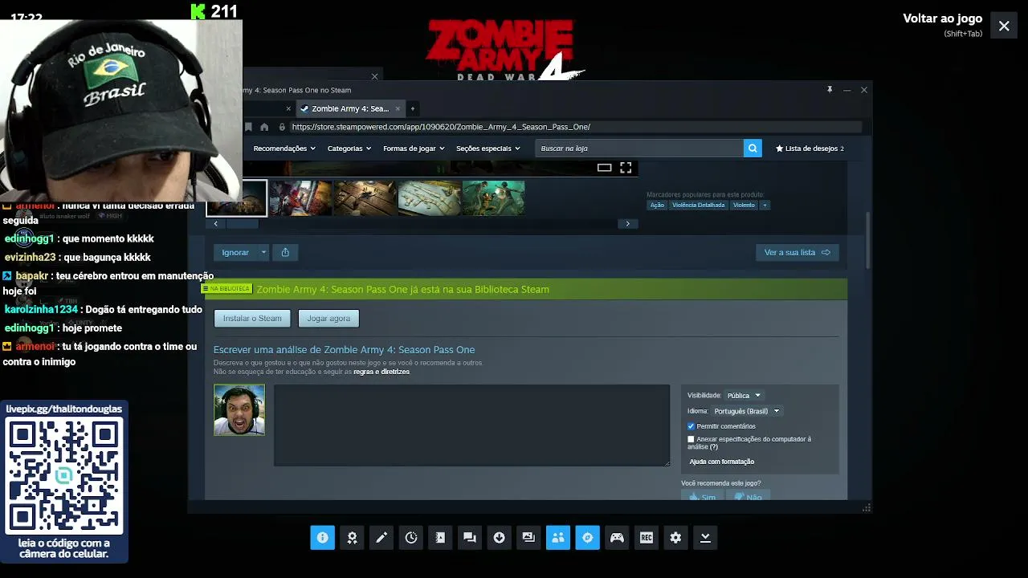1028x578 pixels.
Task: Click the REC game recording icon
Action: [647, 538]
